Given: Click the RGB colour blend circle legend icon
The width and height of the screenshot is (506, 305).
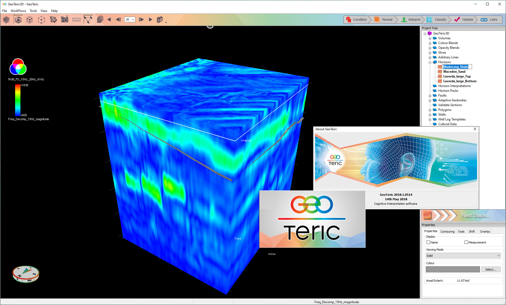Looking at the screenshot, I should [x=18, y=67].
